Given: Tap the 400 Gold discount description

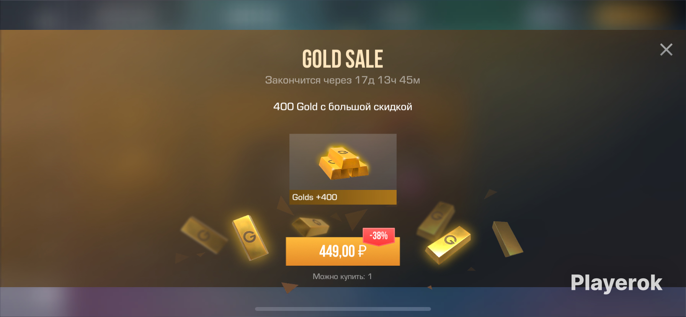Looking at the screenshot, I should point(343,107).
